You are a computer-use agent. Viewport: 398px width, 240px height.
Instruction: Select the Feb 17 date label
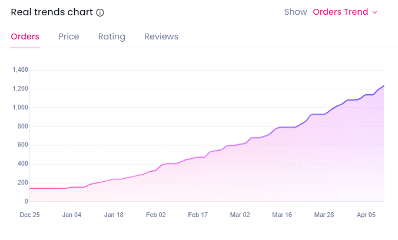point(198,215)
